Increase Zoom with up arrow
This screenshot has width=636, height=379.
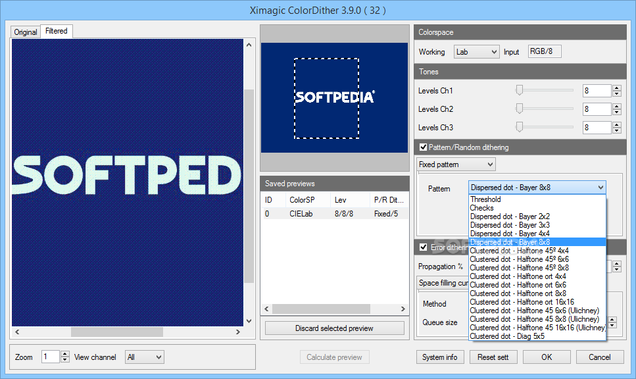[65, 354]
